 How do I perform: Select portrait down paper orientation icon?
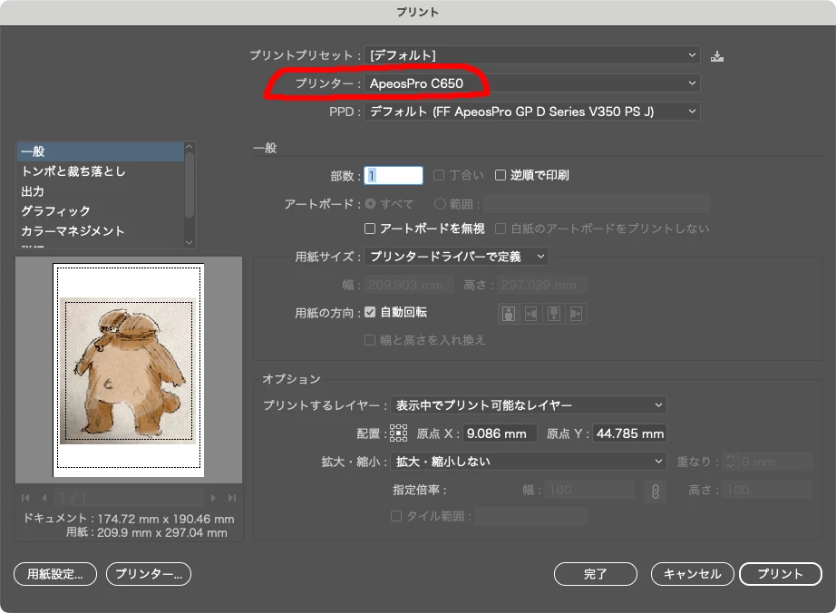coord(554,314)
